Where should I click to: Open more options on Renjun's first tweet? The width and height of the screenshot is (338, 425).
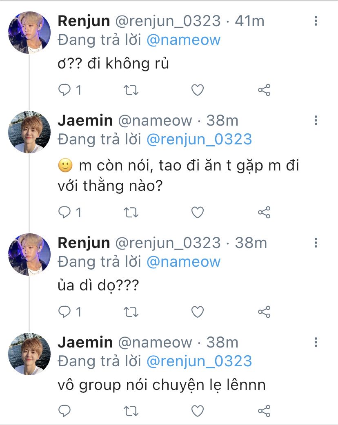316,21
